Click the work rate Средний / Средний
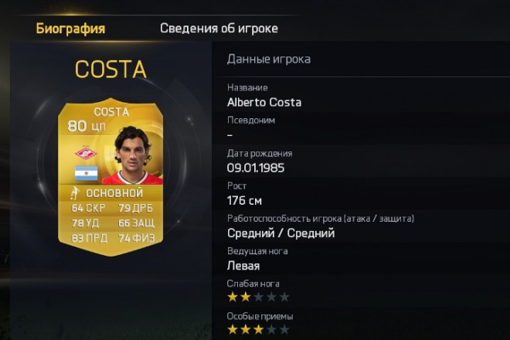The image size is (510, 340). 281,233
